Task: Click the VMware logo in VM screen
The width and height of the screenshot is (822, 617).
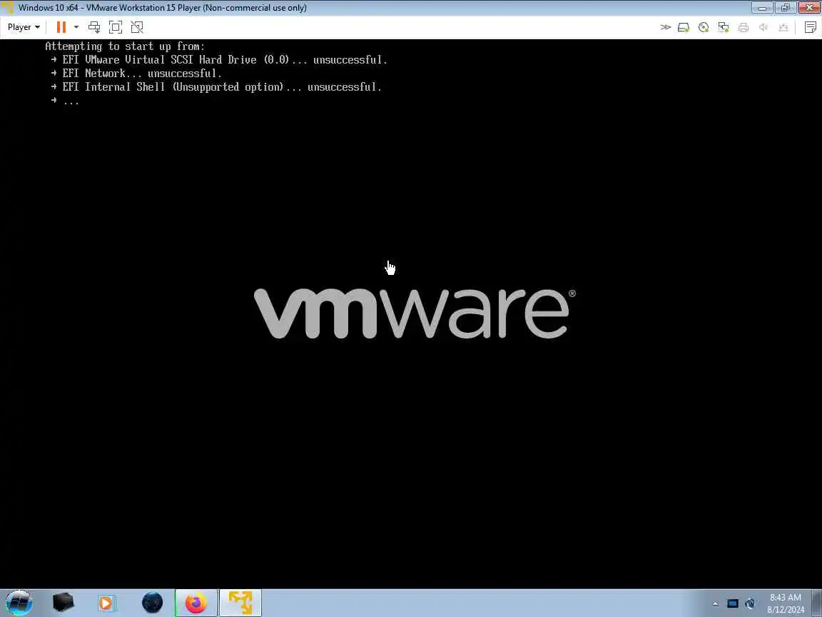Action: (x=414, y=313)
